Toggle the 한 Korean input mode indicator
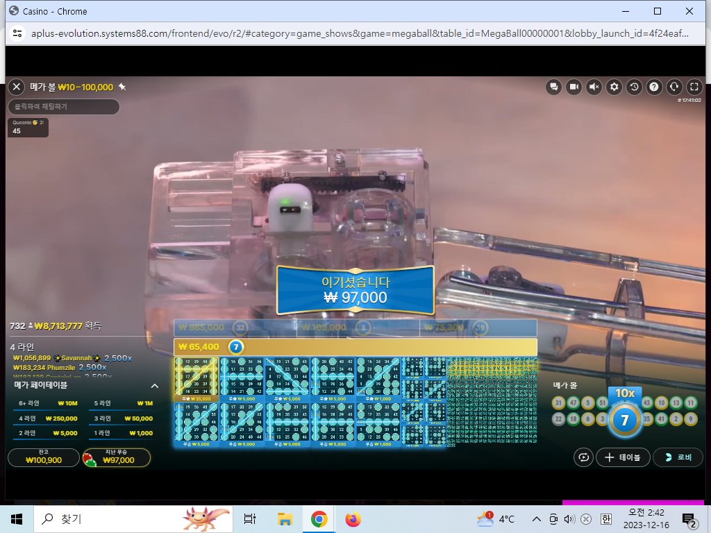Viewport: 711px width, 533px height. tap(605, 519)
